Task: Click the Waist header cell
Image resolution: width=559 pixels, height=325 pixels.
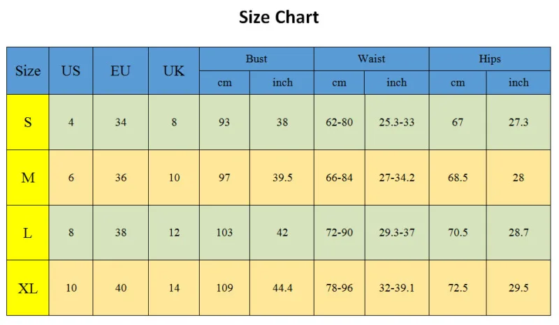Action: (x=371, y=59)
